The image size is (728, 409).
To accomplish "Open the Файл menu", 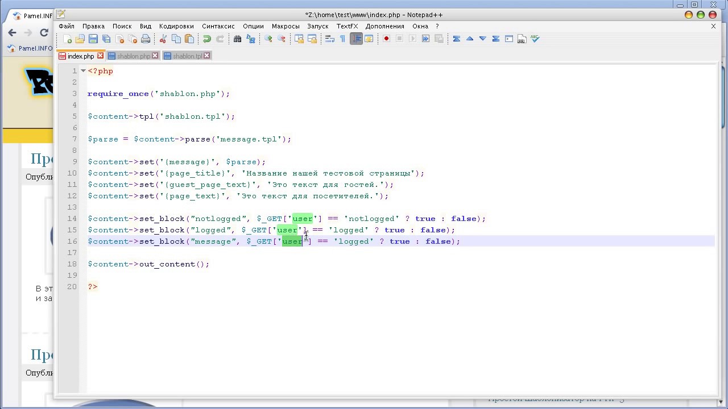I will coord(67,26).
